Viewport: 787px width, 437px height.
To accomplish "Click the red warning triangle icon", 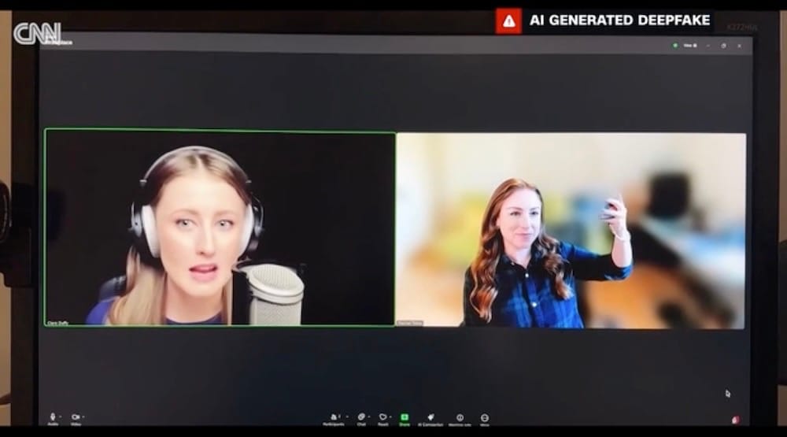I will coord(508,20).
